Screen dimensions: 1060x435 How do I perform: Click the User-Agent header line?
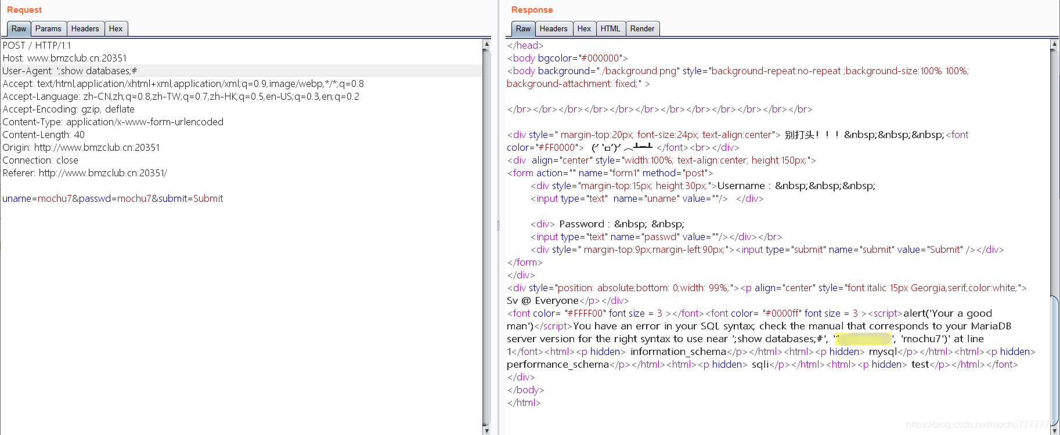pyautogui.click(x=70, y=71)
